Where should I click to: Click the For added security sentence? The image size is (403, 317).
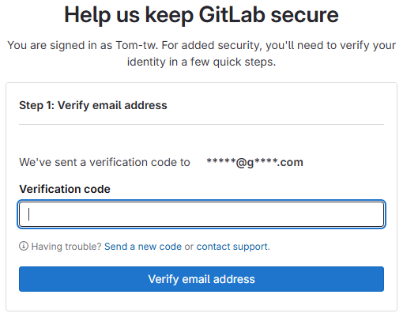279,45
